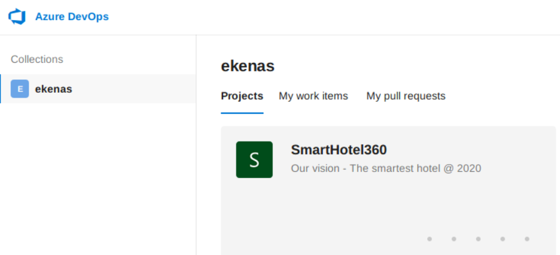Click the second dot in project card
Viewport: 560px width, 255px height.
pyautogui.click(x=454, y=239)
